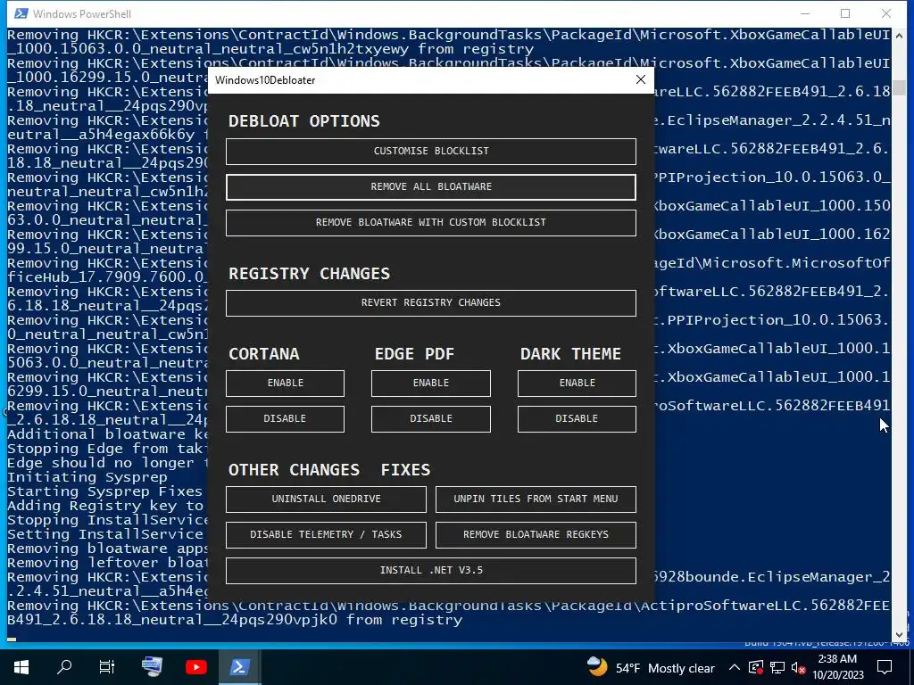Disable Cortana
The width and height of the screenshot is (914, 685).
[285, 419]
